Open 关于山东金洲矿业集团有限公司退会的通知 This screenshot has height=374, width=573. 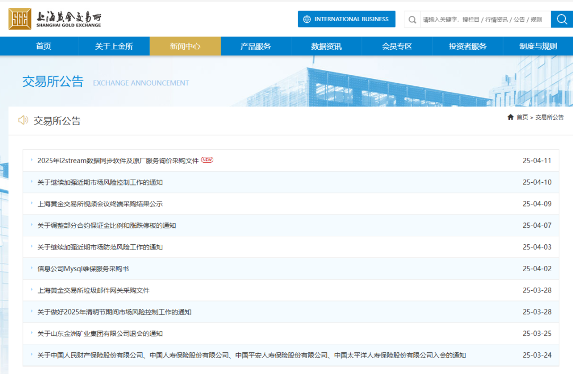(100, 334)
